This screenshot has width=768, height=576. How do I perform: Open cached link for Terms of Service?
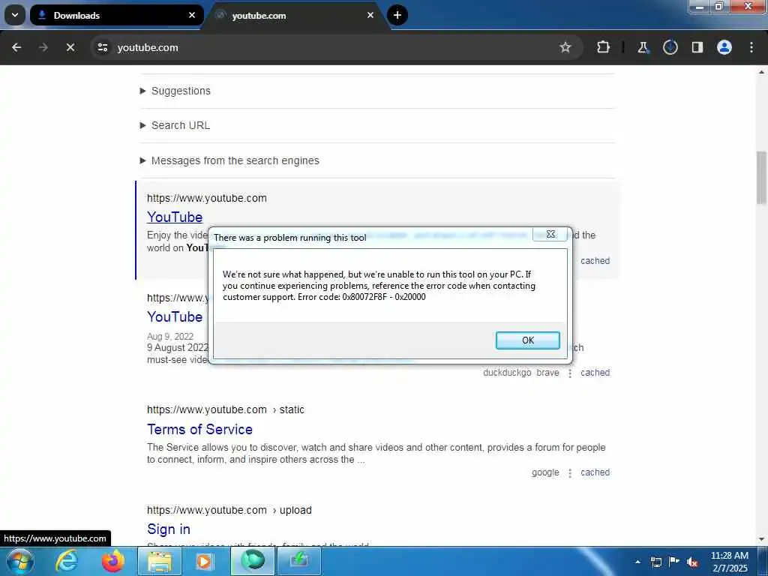tap(595, 472)
